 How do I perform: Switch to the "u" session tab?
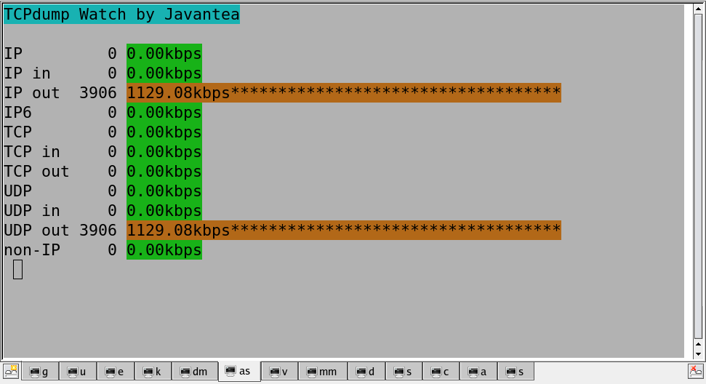[x=78, y=372]
